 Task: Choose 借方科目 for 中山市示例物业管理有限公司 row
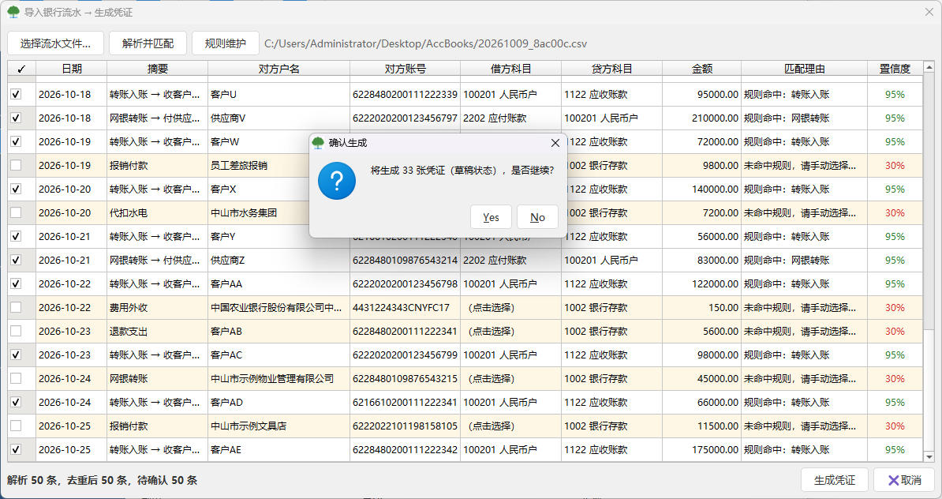pyautogui.click(x=510, y=379)
